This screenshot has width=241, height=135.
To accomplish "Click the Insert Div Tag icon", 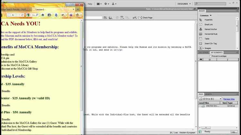I will point(201,43).
